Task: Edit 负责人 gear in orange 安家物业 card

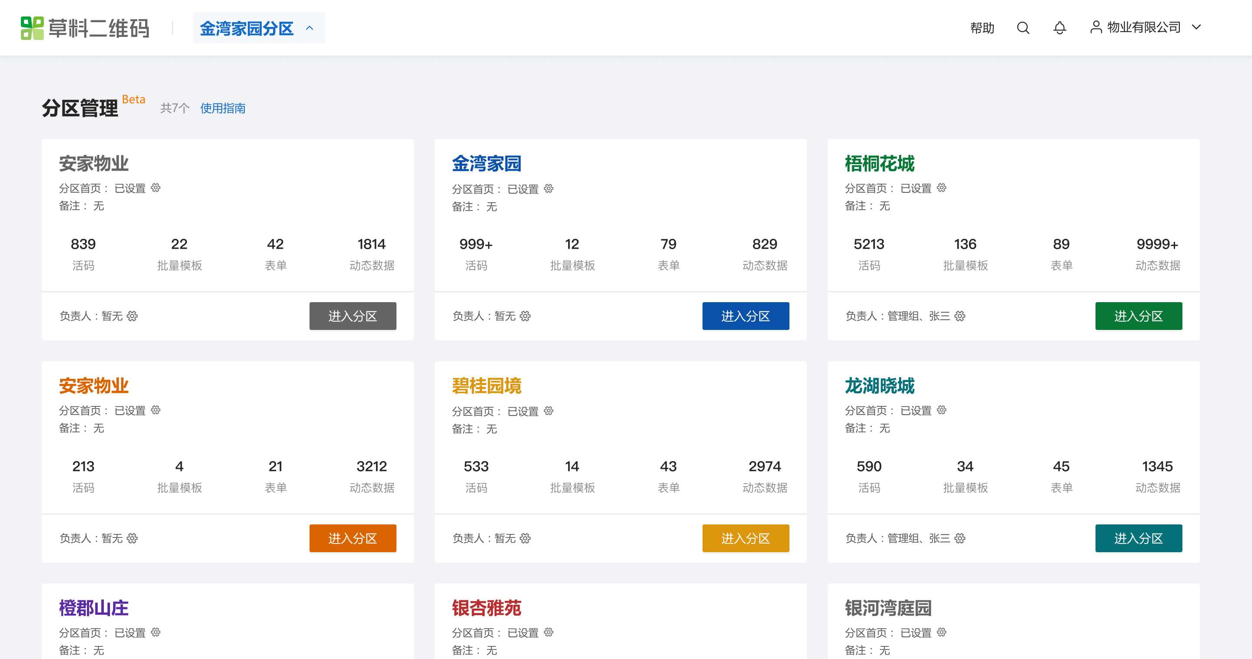Action: coord(132,539)
